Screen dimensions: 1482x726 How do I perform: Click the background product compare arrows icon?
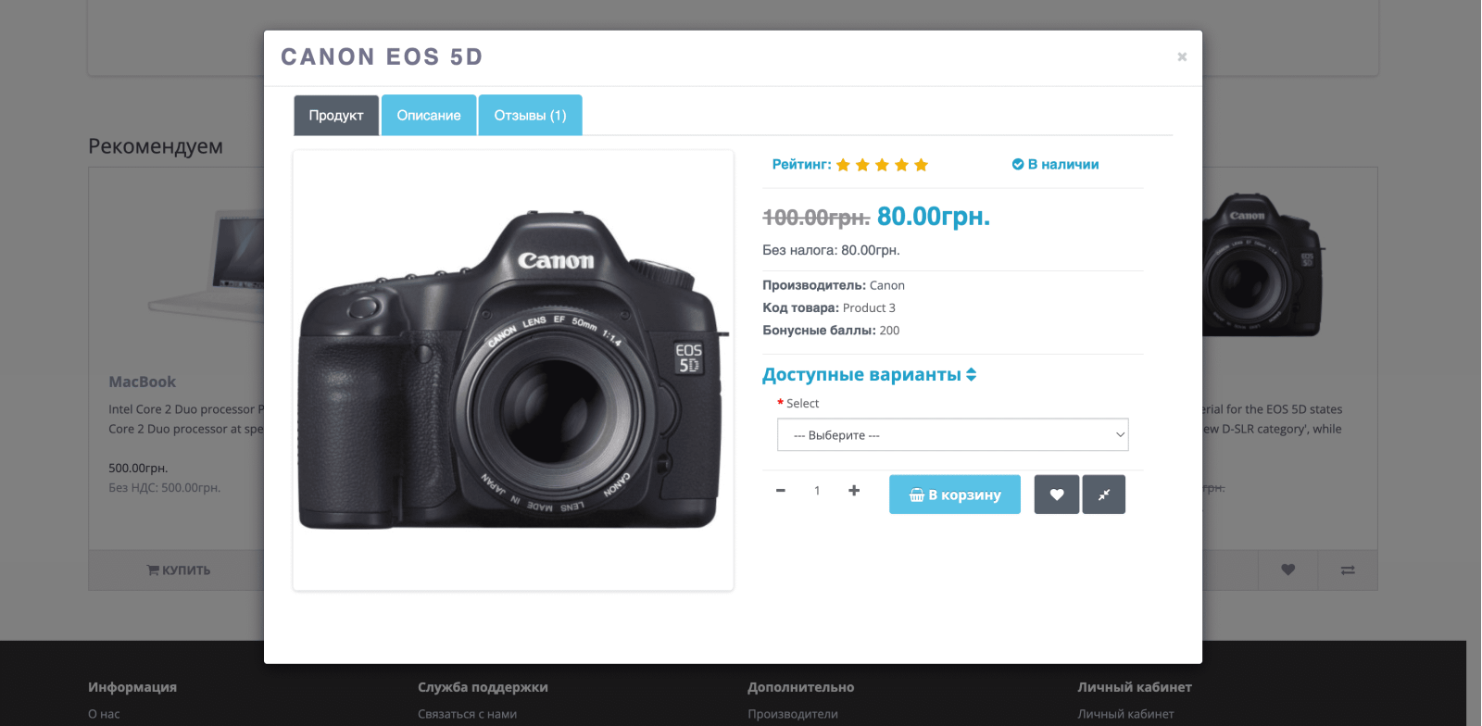pyautogui.click(x=1348, y=570)
